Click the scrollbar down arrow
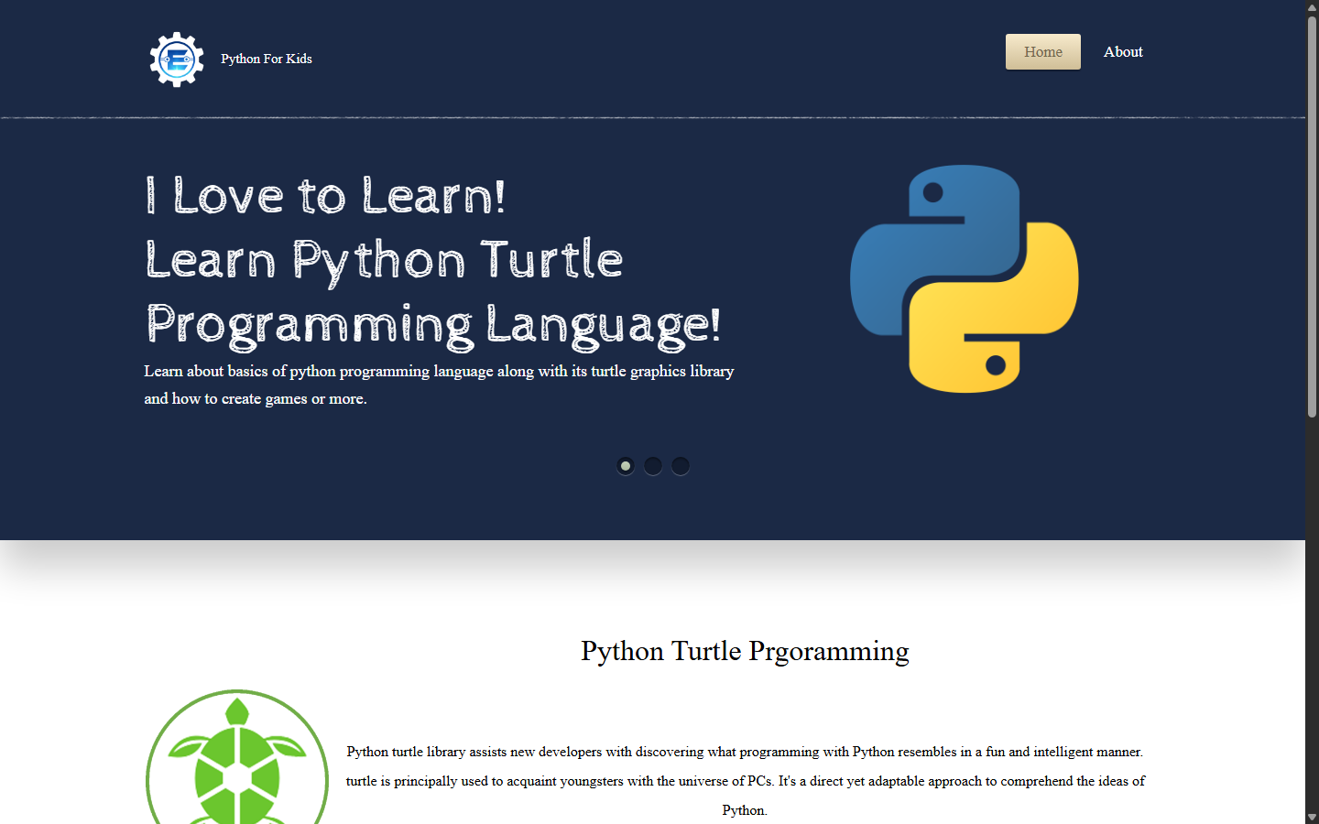Screen dimensions: 1319x824 click(1312, 817)
